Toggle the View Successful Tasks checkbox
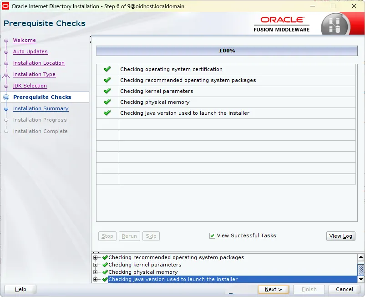The image size is (365, 297). [x=212, y=236]
